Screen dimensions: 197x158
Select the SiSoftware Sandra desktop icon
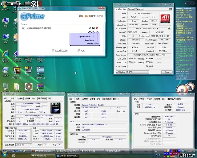17,56
